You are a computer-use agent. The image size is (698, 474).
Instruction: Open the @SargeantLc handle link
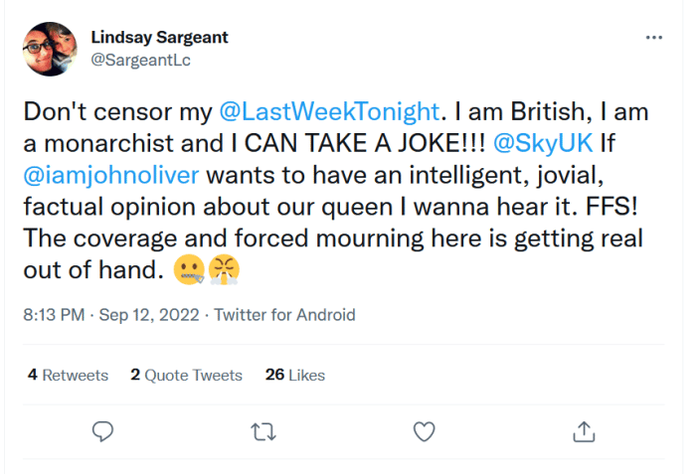(140, 61)
